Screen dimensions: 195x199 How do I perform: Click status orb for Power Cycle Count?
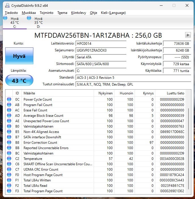pyautogui.click(x=9, y=99)
